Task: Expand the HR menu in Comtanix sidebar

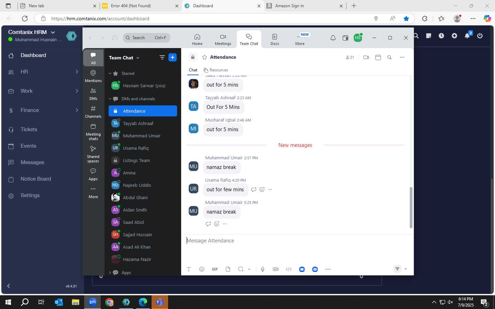Action: 43,72
